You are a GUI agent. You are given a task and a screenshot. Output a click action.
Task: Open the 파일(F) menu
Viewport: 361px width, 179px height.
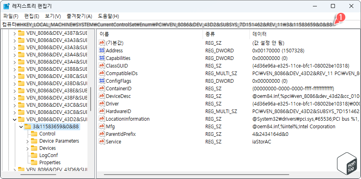pyautogui.click(x=11, y=16)
